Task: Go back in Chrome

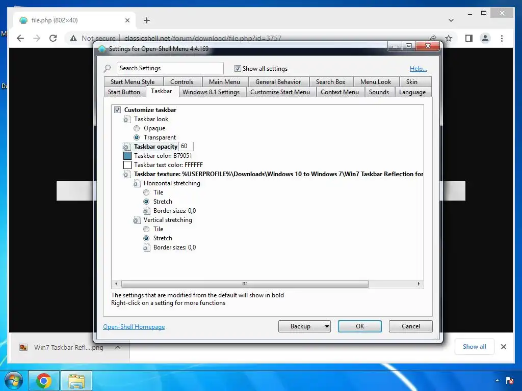Action: point(20,38)
